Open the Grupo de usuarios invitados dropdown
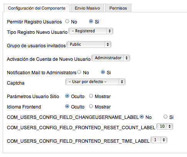 89,45
